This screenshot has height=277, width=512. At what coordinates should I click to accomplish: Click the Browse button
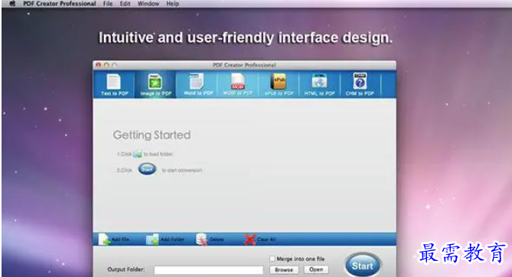(284, 270)
